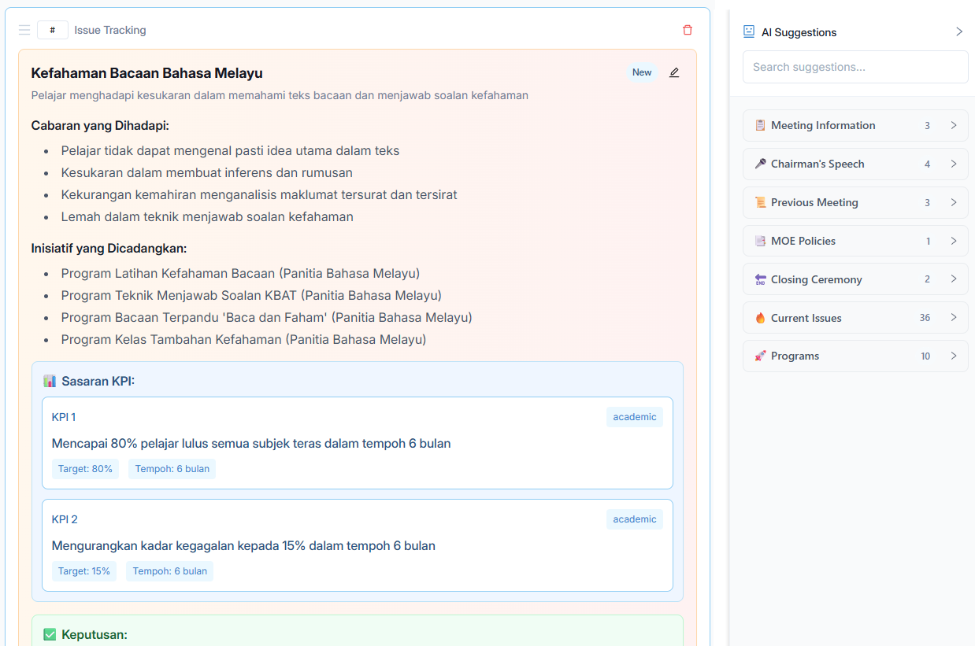The image size is (975, 646).
Task: Click the New status badge
Action: tap(642, 72)
